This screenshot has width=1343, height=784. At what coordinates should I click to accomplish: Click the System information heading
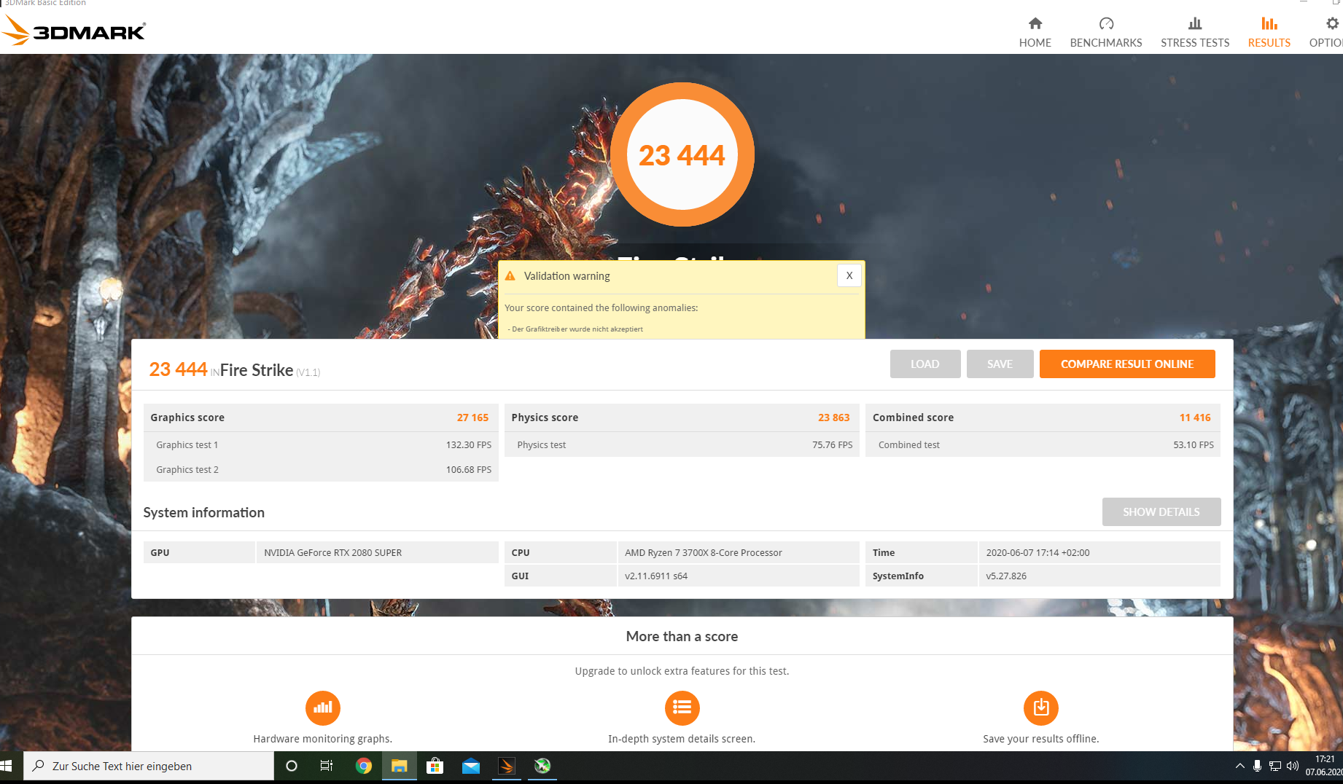[x=203, y=512]
